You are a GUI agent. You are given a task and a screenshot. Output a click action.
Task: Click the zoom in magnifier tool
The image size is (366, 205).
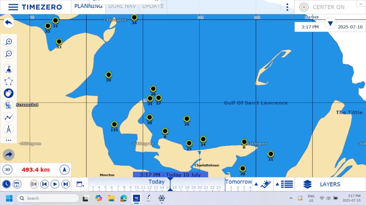pyautogui.click(x=9, y=42)
